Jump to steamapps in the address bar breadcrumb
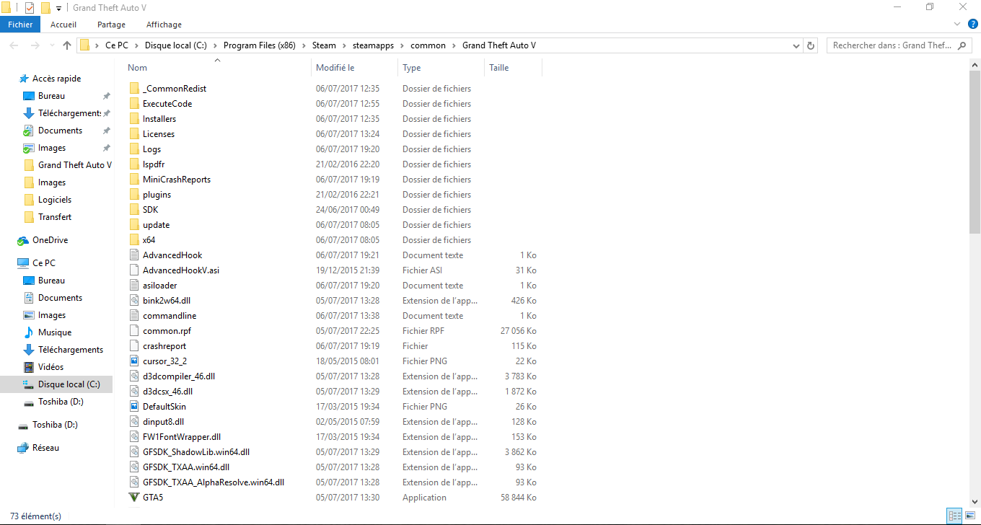Image resolution: width=981 pixels, height=525 pixels. tap(373, 45)
